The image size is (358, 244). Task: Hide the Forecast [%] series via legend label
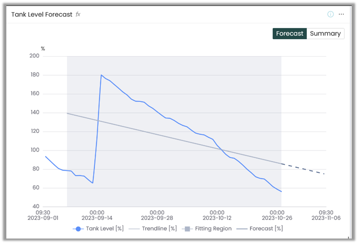coord(266,229)
